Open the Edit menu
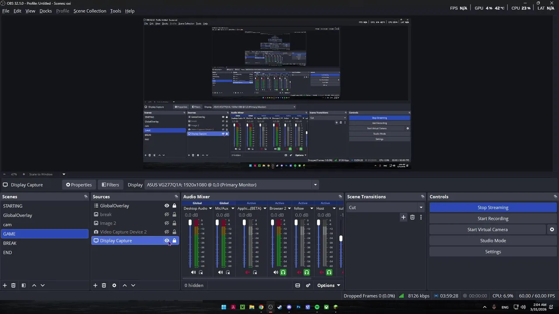 [x=17, y=11]
